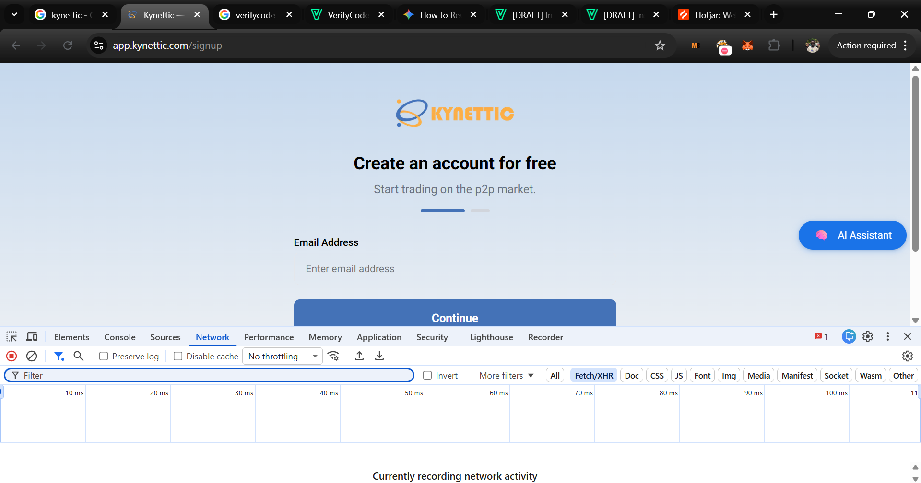Screen dimensions: 921x483
Task: Check the Invert filter box
Action: click(427, 375)
